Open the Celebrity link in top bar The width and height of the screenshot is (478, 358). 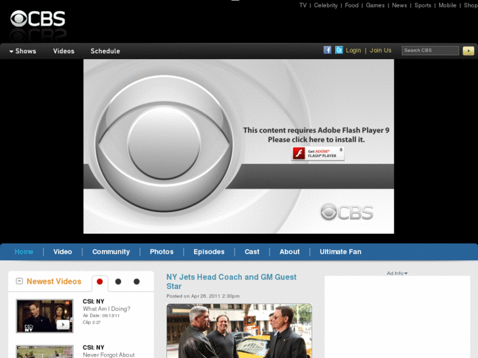pyautogui.click(x=325, y=5)
